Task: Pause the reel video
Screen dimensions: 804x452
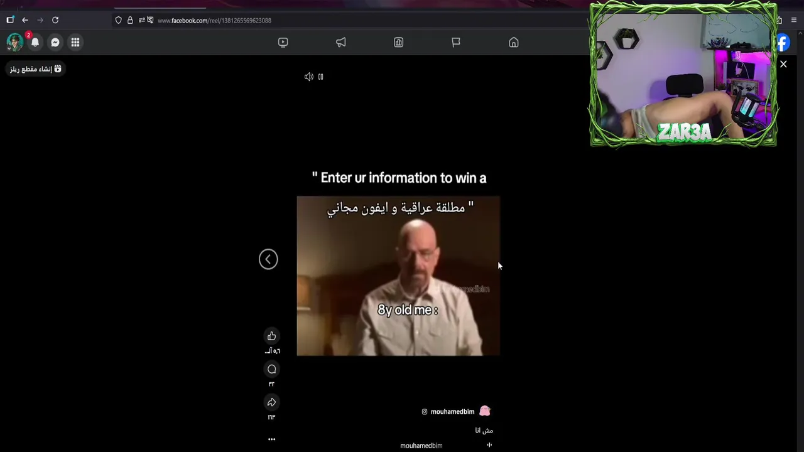Action: 320,77
